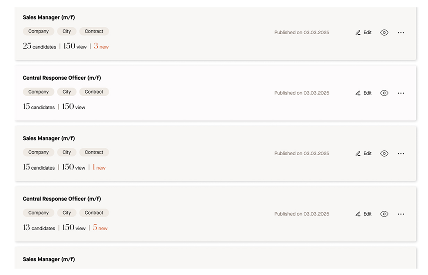Select the preview eye icon on the first job posting

point(384,33)
